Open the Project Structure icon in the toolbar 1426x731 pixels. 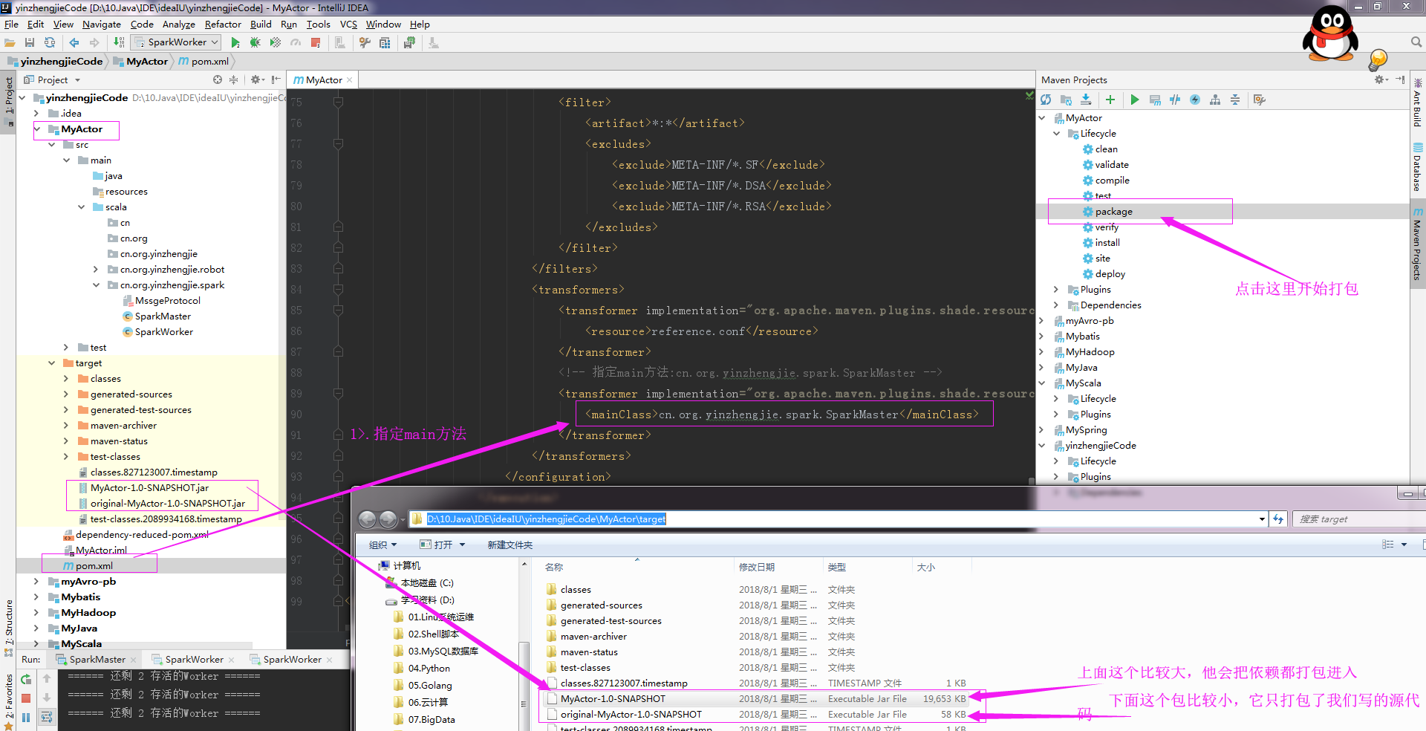tap(385, 43)
